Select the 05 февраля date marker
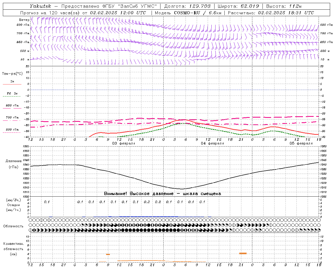Viewport: 334px width, 267px height. 301,143
